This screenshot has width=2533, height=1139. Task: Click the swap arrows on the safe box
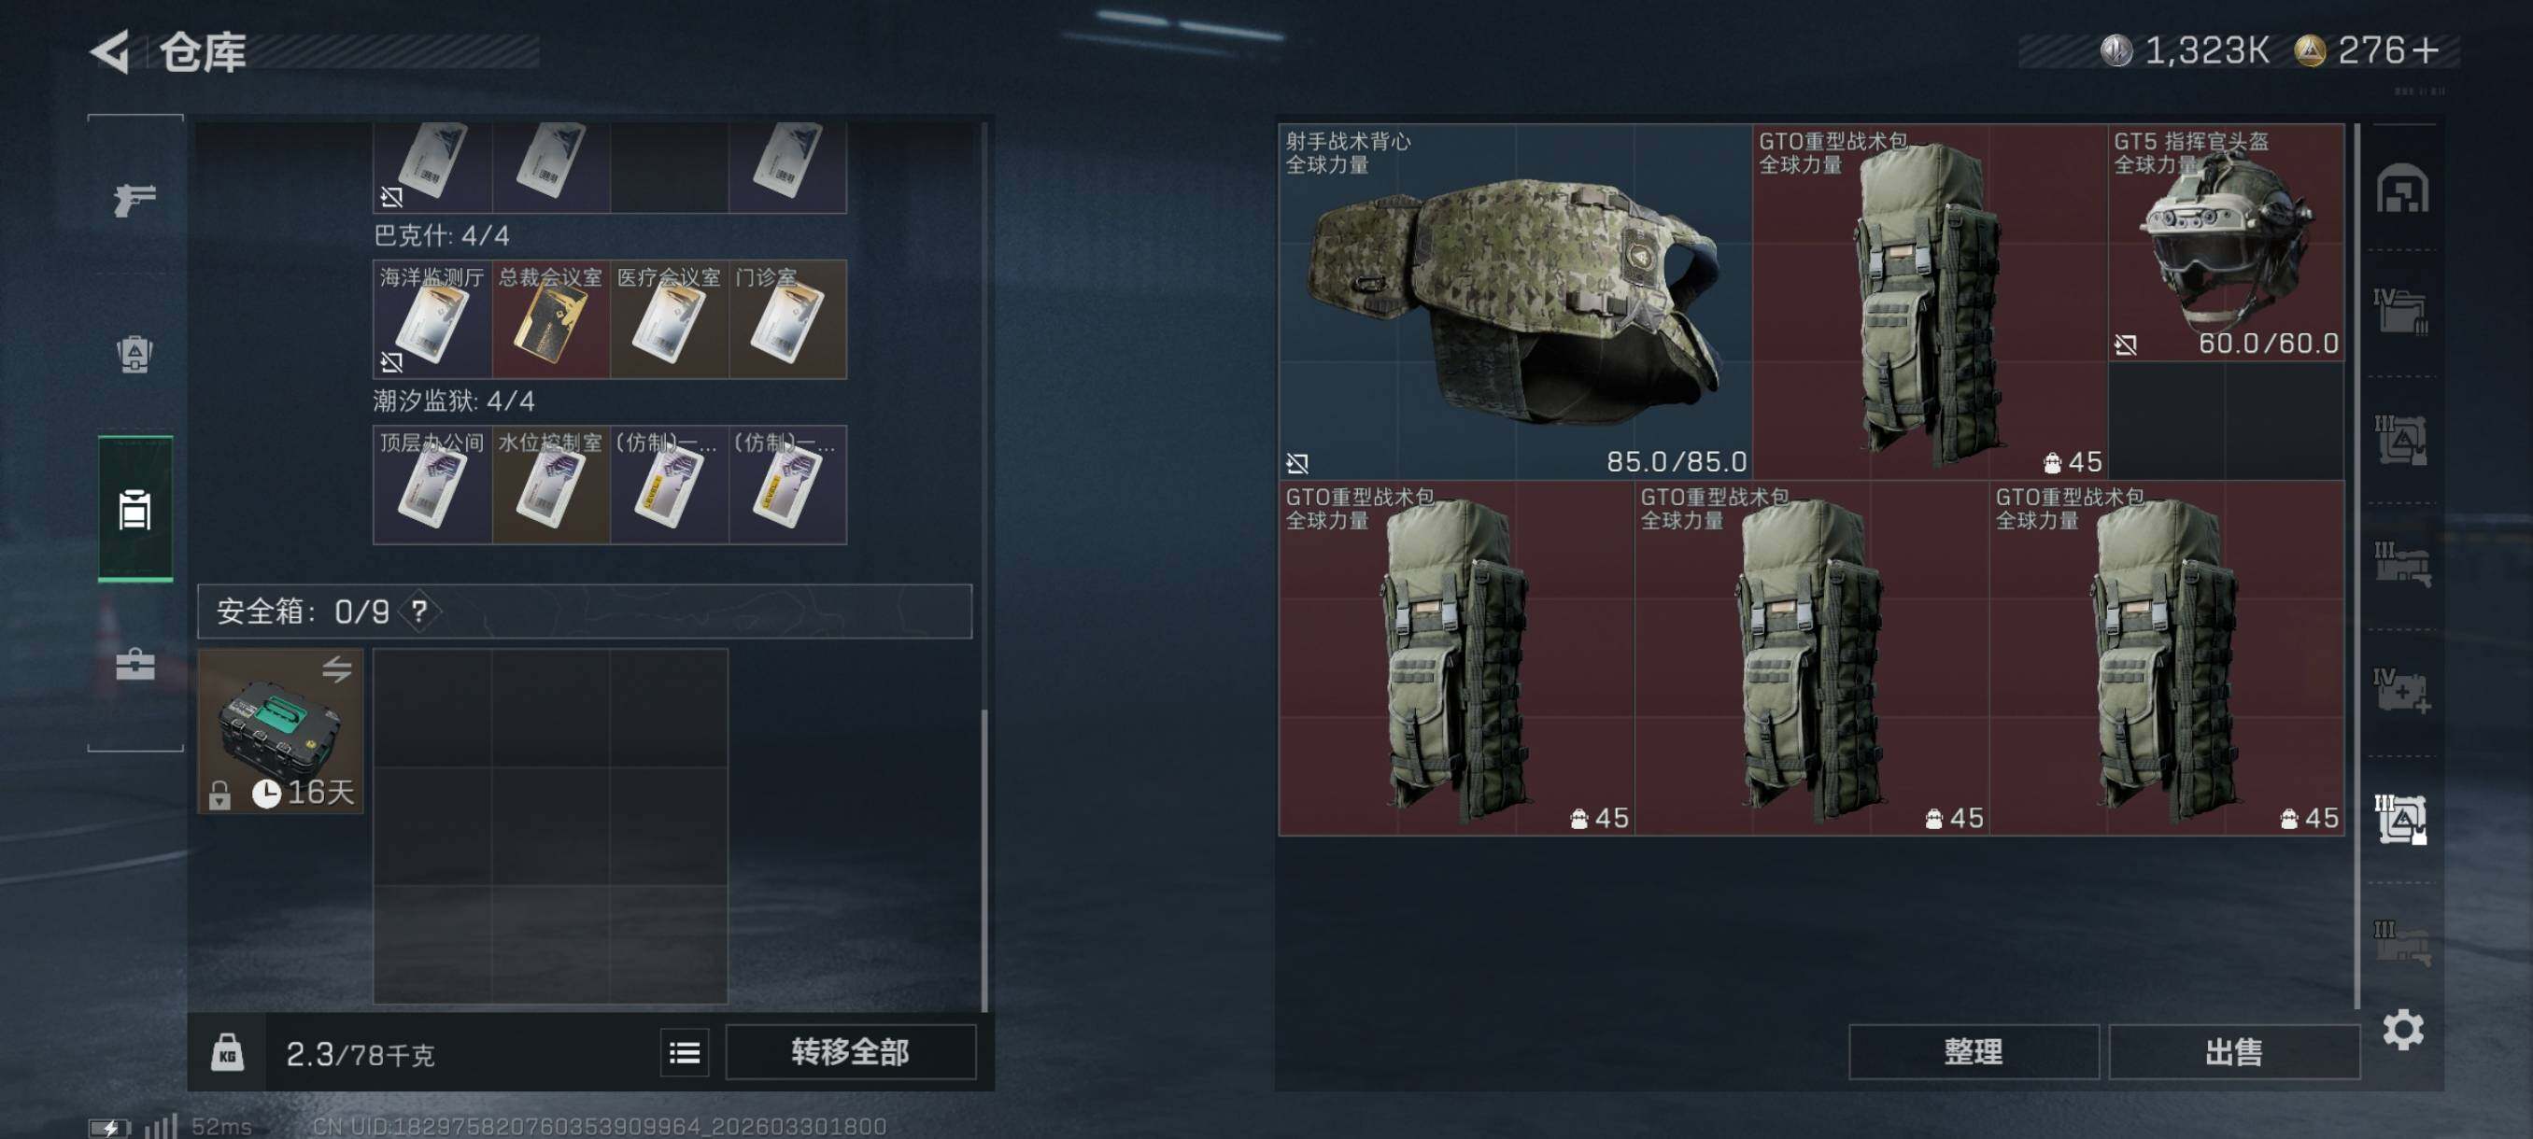tap(336, 669)
